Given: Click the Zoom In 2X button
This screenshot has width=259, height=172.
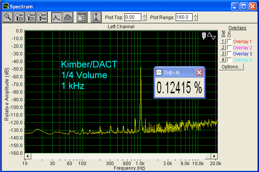Looking at the screenshot, I should pos(19,17).
